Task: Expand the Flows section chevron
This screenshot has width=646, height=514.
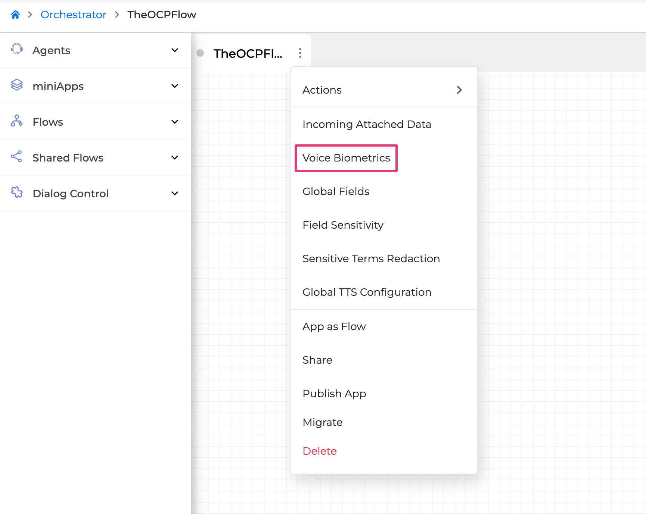Action: (174, 122)
